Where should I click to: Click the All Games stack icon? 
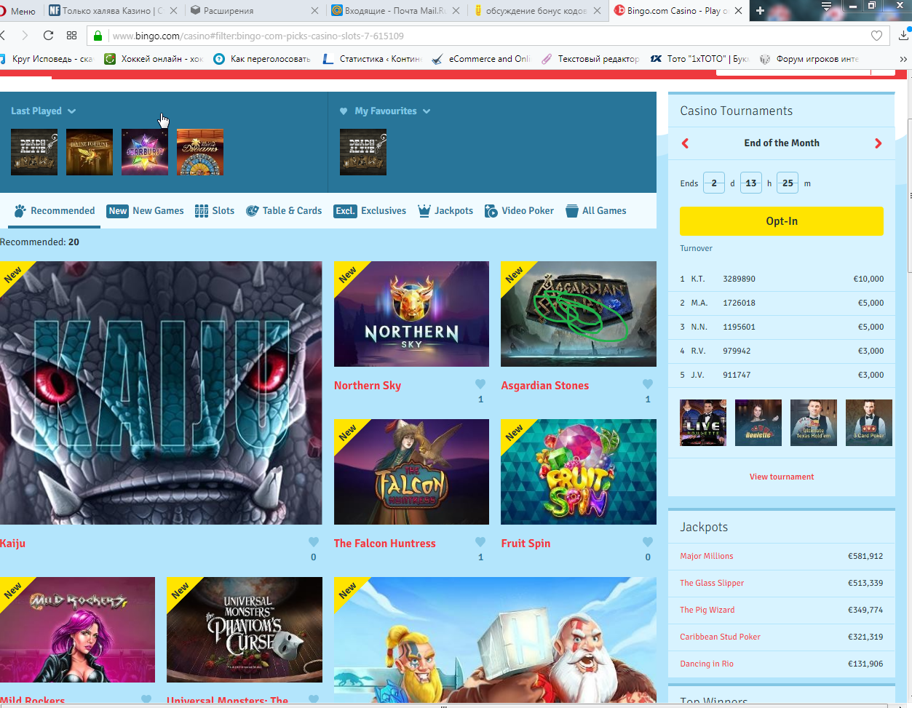click(572, 211)
